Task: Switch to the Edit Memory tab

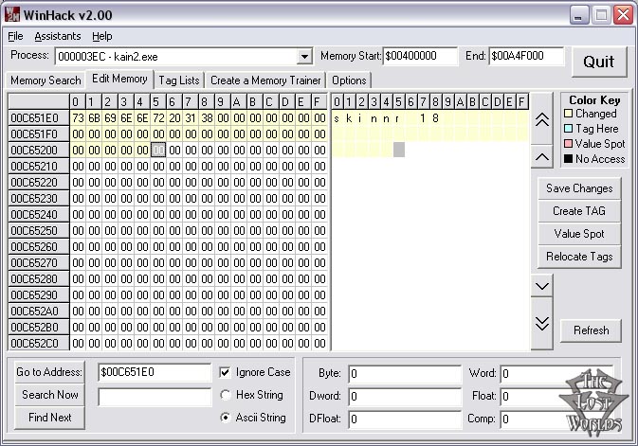Action: pos(119,79)
